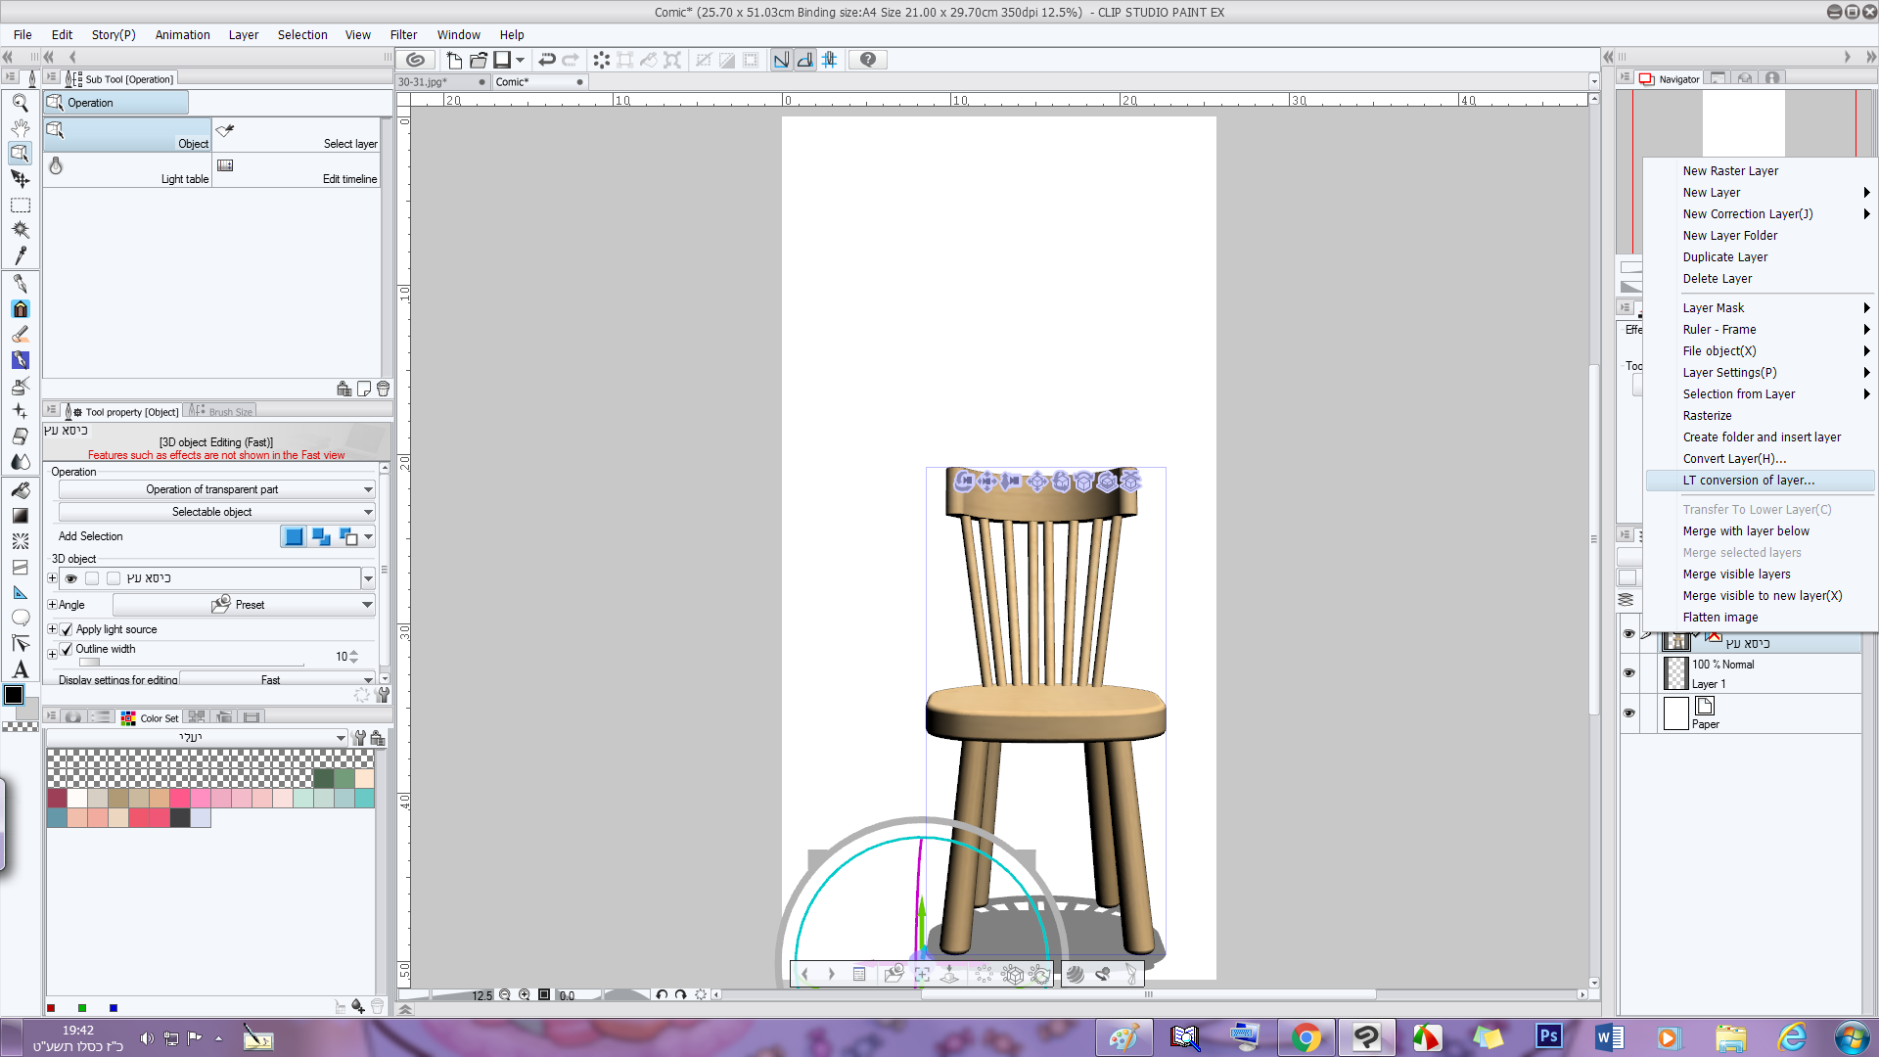This screenshot has height=1057, width=1879.
Task: Select the Fill bucket tool
Action: (20, 488)
